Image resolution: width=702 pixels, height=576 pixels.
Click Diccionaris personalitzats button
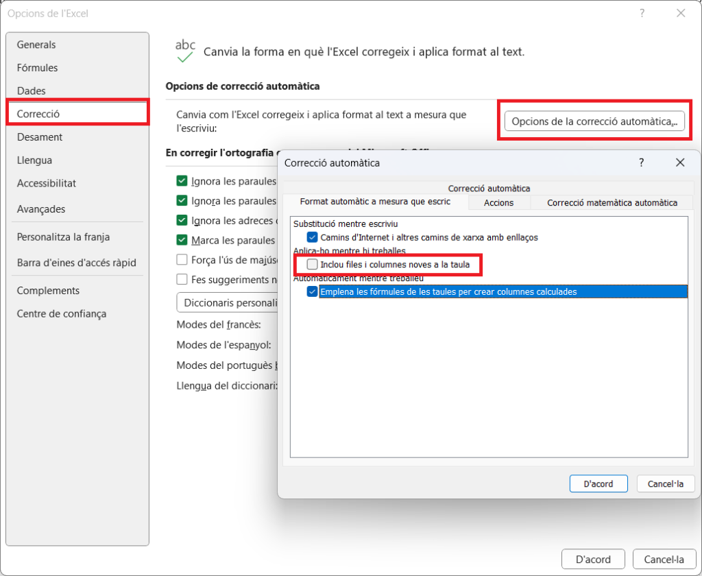coord(228,303)
